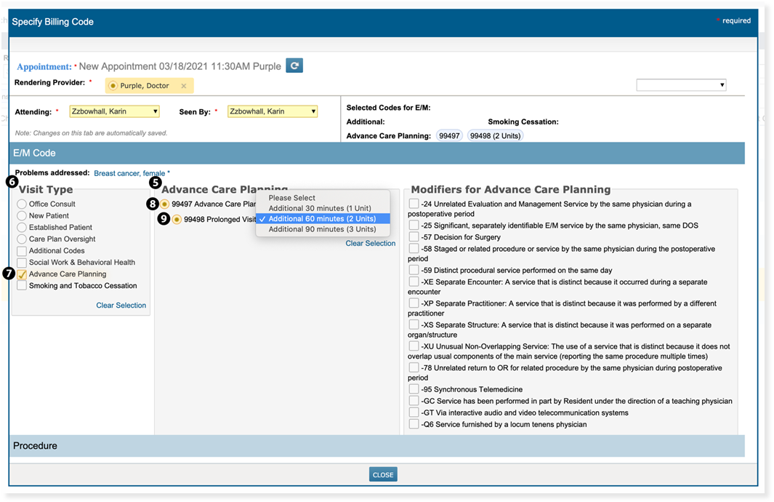
Task: Click Clear Selection under Visit Type
Action: click(121, 306)
